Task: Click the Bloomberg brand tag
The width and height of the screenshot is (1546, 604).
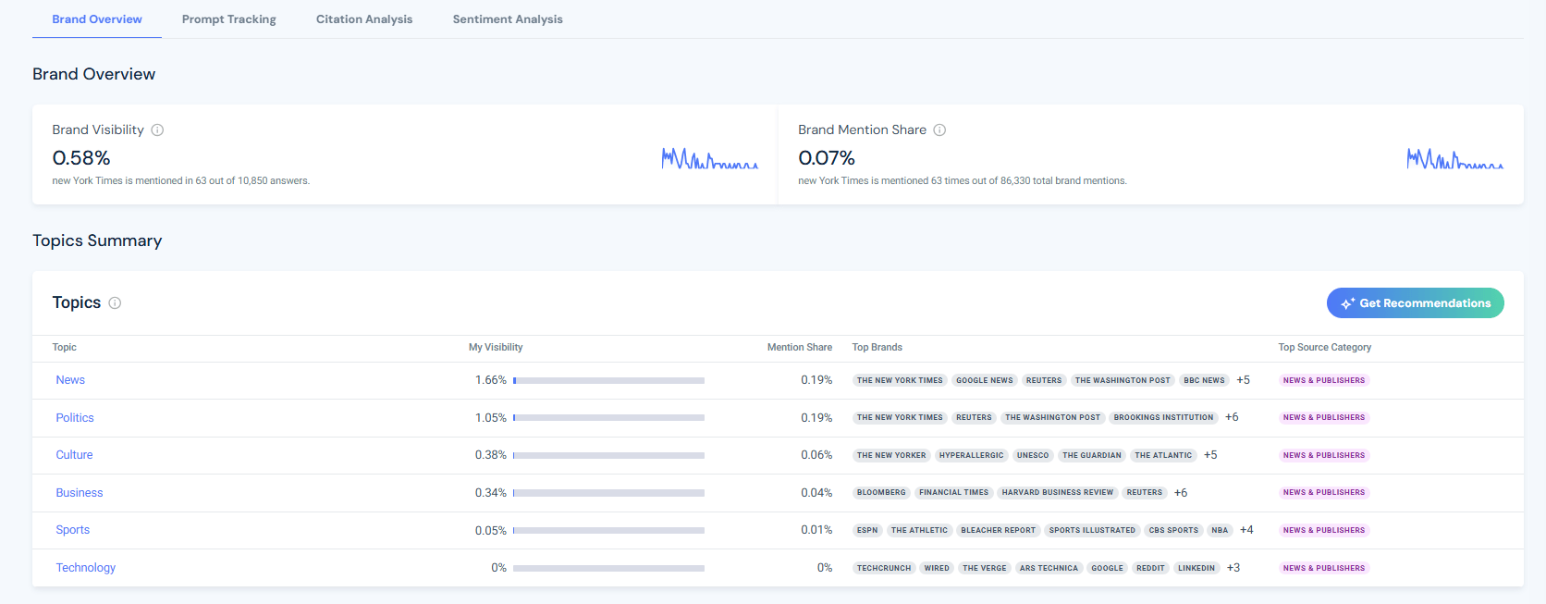Action: pyautogui.click(x=881, y=493)
